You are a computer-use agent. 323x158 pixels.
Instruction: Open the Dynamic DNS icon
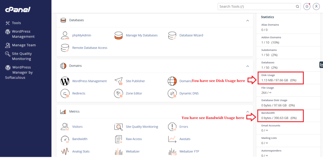click(x=172, y=93)
